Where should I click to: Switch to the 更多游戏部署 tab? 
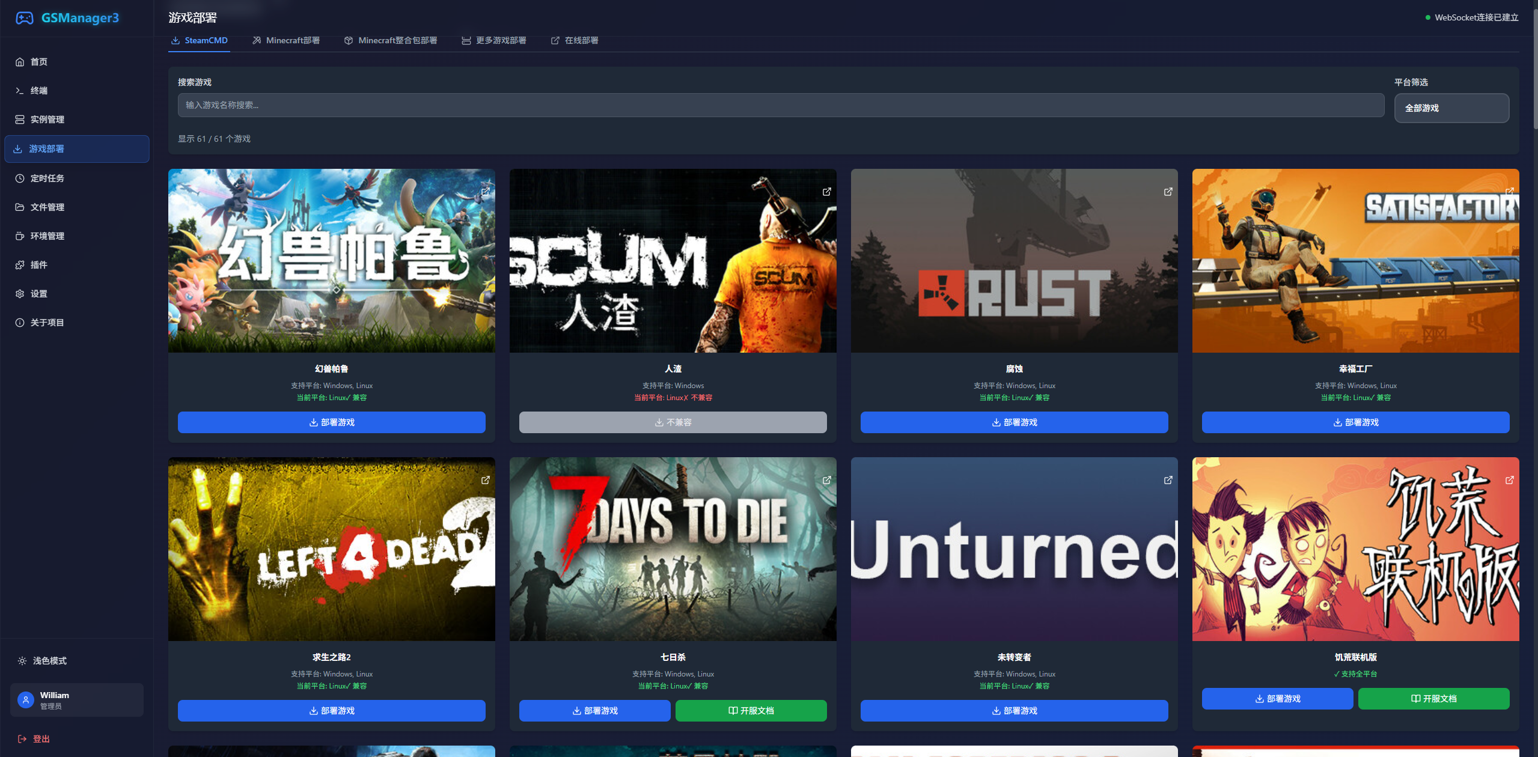coord(494,41)
